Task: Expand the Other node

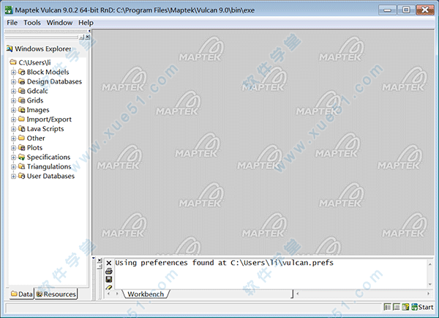Action: (13, 138)
